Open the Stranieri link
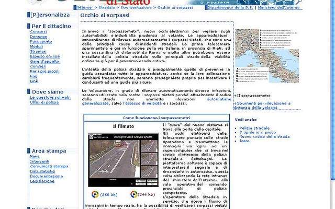335x209 pixels. (38, 51)
